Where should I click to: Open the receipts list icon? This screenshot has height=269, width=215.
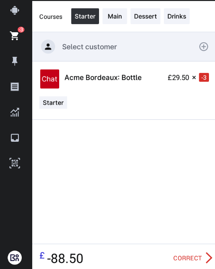(14, 87)
